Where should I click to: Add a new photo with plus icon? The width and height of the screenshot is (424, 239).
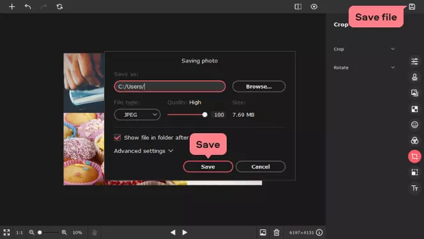coord(11,7)
